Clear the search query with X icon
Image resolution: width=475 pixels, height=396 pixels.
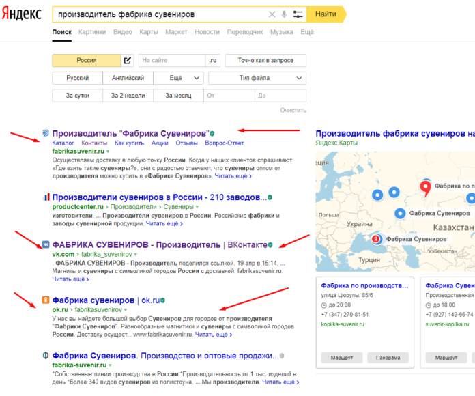(272, 14)
